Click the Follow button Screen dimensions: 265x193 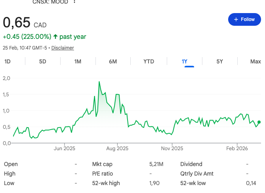pyautogui.click(x=244, y=19)
